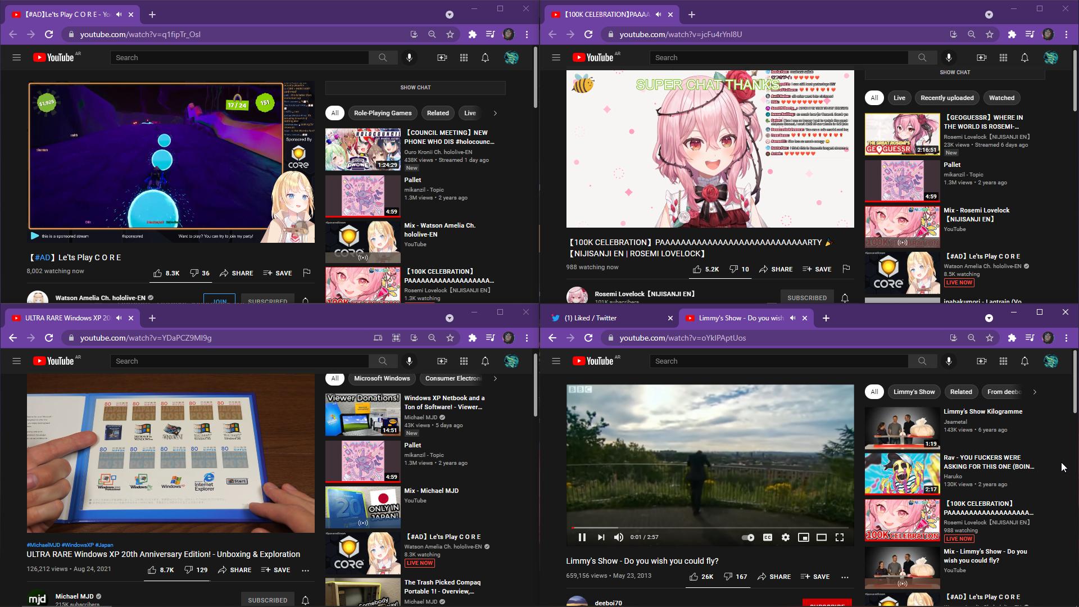1079x607 pixels.
Task: Click zoom magnifier icon in Windows XP address bar
Action: pyautogui.click(x=432, y=338)
